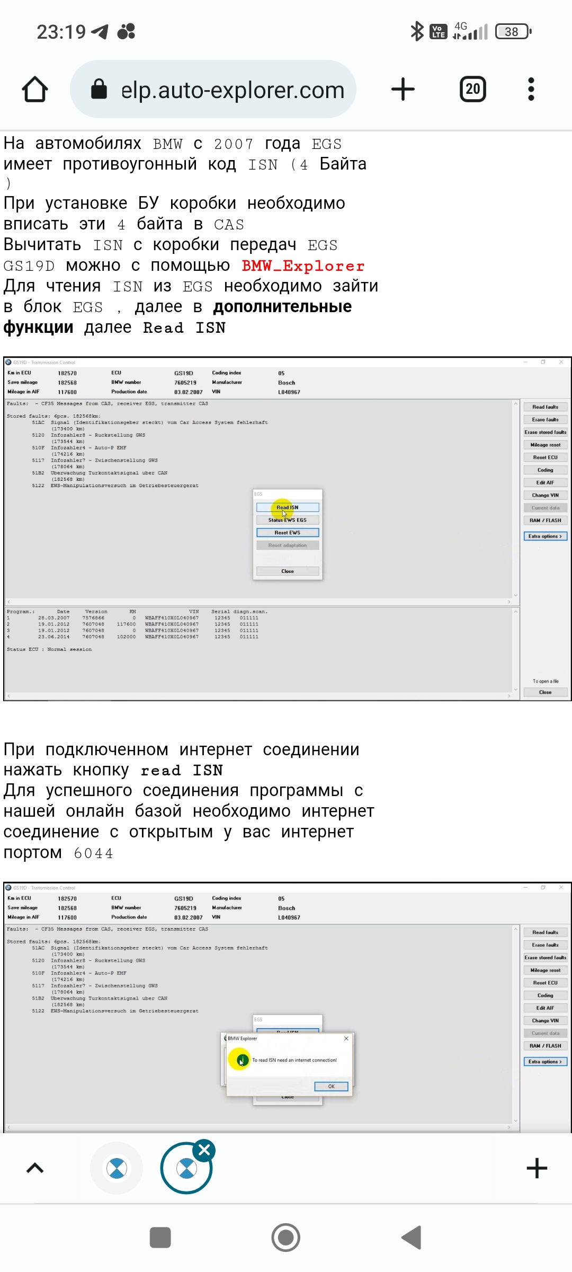Tap the lock icon for site info
The image size is (572, 1272).
[x=99, y=90]
